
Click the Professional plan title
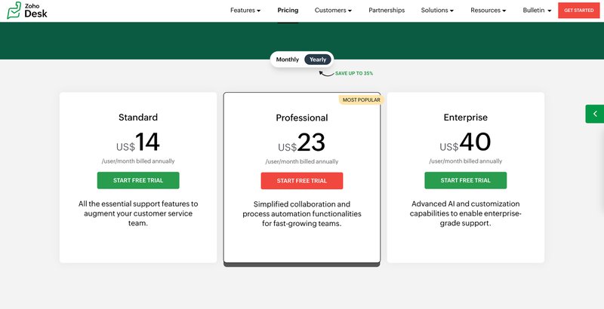point(302,118)
